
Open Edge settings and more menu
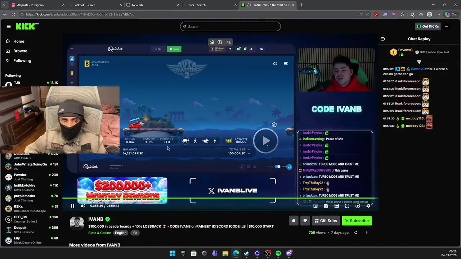438,14
